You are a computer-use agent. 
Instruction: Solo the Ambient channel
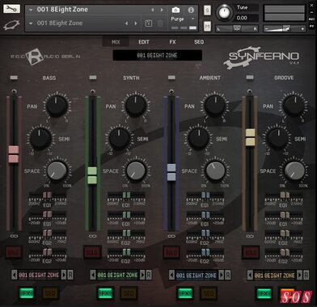[171, 252]
